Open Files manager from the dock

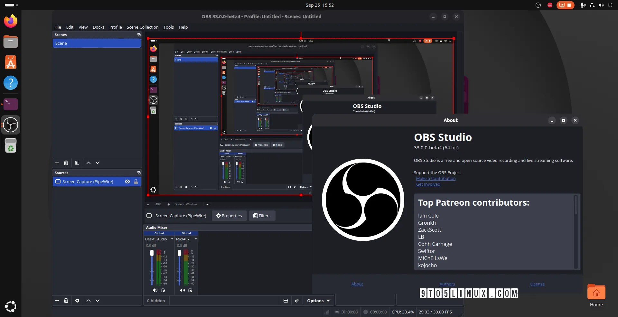click(x=11, y=42)
